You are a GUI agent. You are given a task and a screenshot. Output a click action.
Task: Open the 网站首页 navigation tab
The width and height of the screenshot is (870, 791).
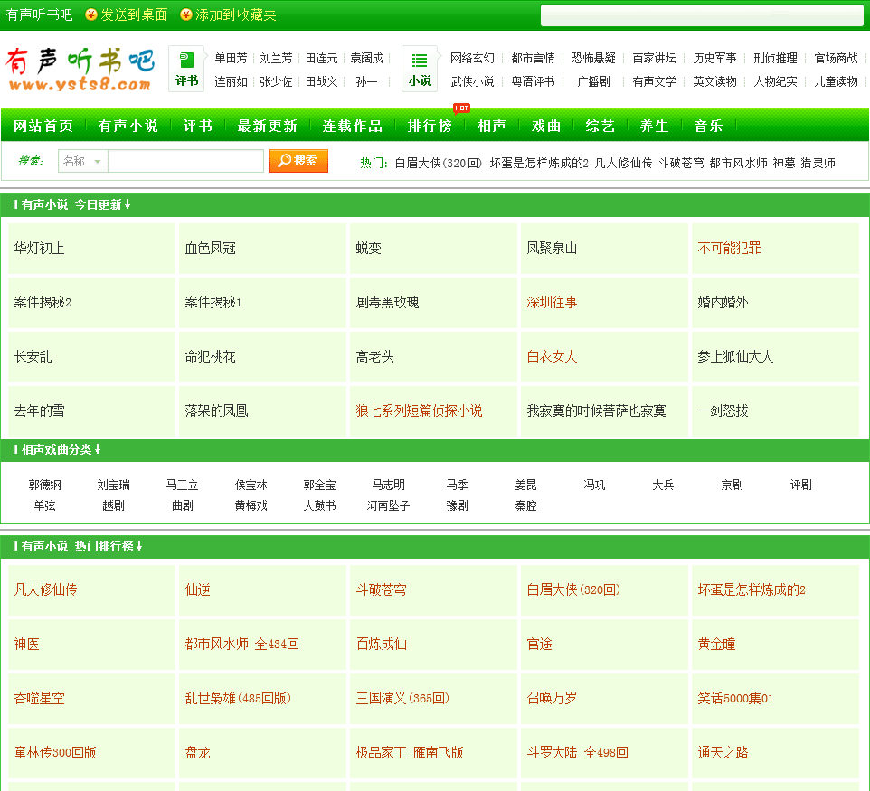(x=43, y=126)
